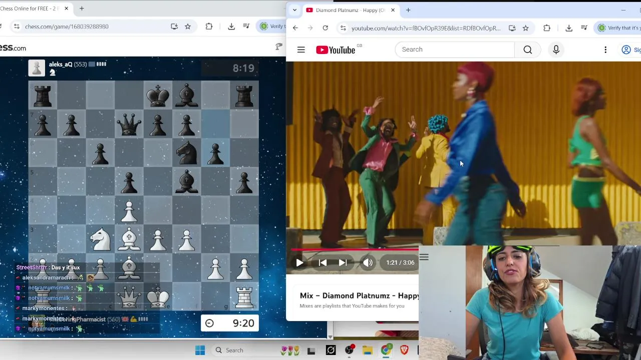This screenshot has height=360, width=641.
Task: Open the Task View taskbar icon
Action: (311, 350)
